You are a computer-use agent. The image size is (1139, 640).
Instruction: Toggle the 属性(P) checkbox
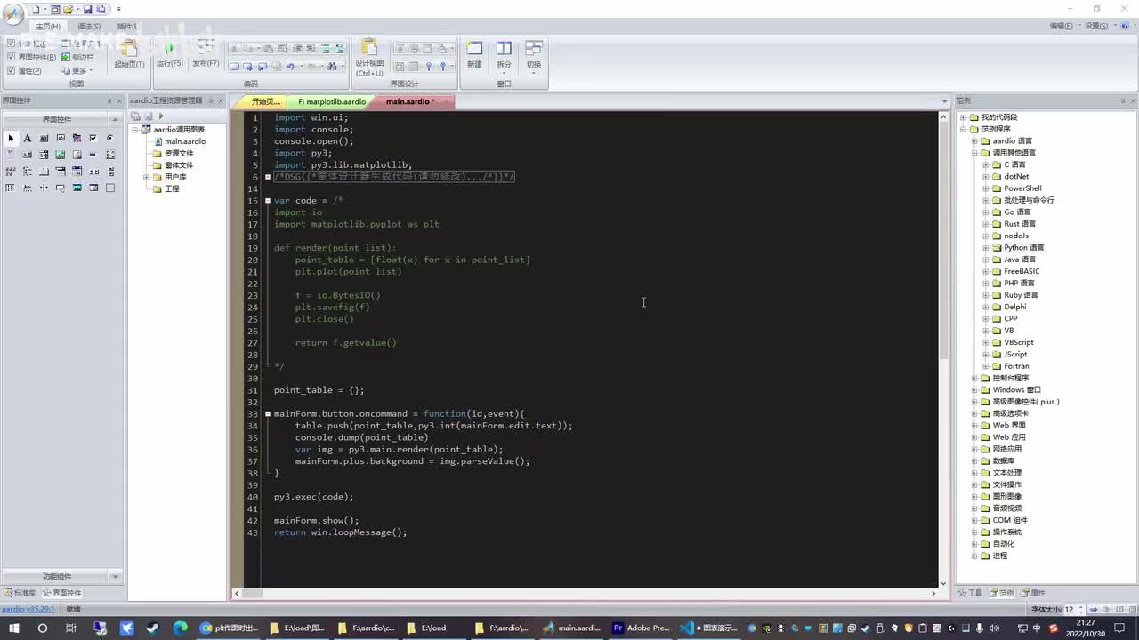click(11, 70)
